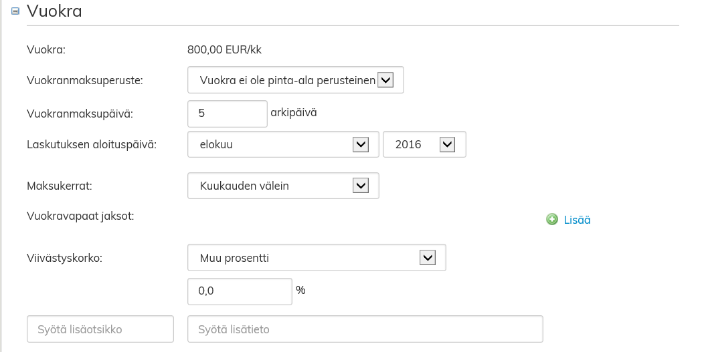The height and width of the screenshot is (352, 704).
Task: Focus the Vuokranmaksupäivä field containing 5
Action: [228, 114]
